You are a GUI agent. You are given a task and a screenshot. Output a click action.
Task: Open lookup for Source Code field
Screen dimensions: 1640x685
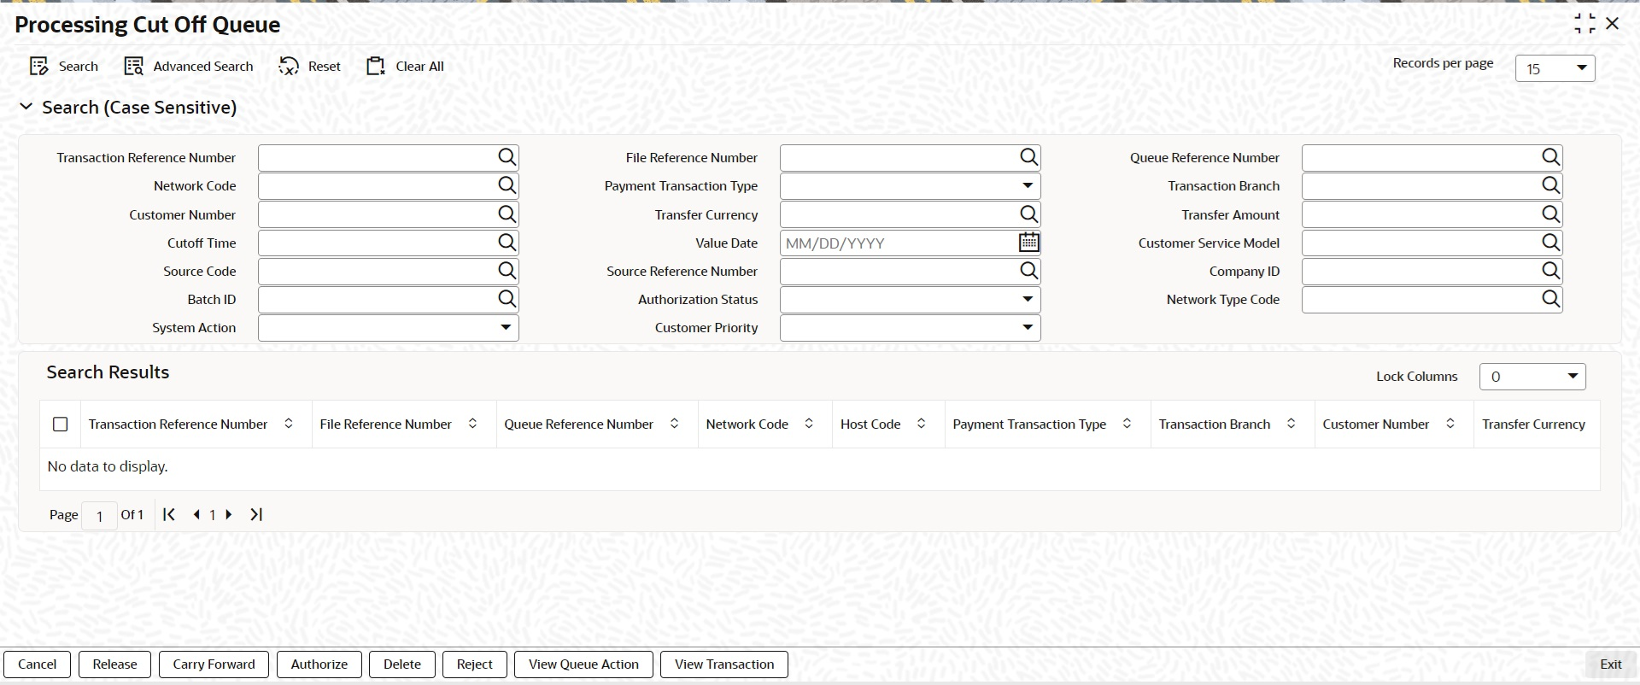click(x=507, y=271)
